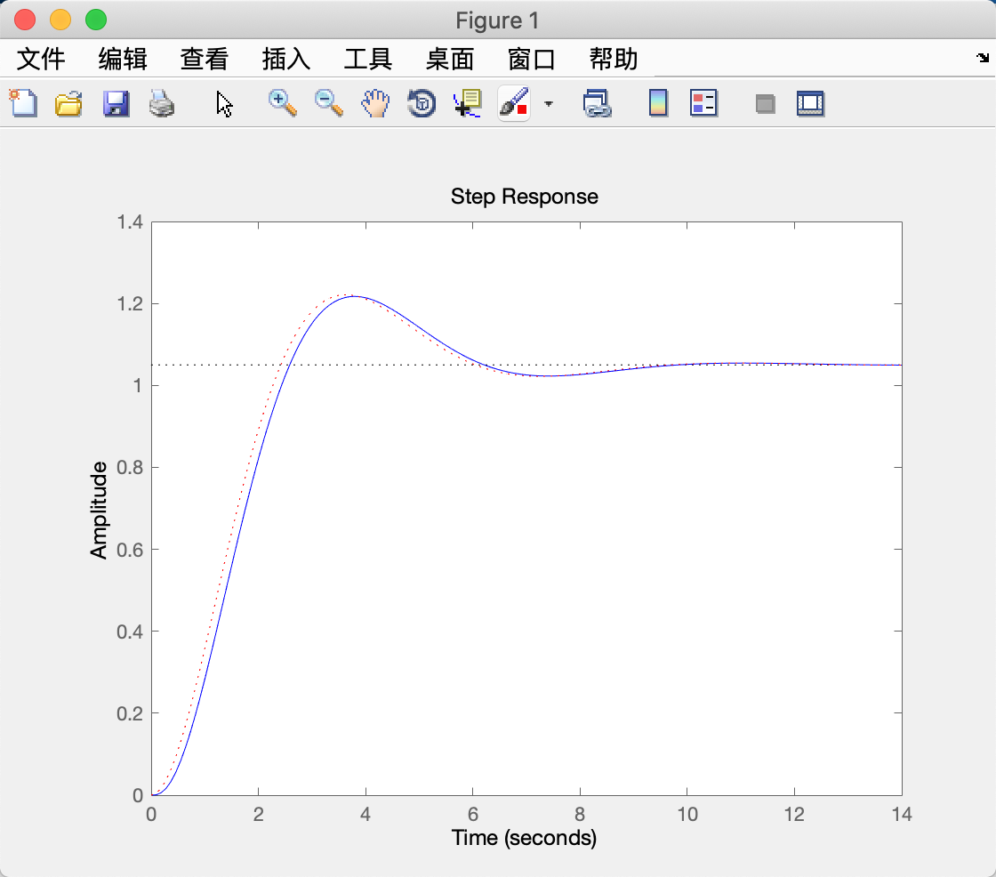Minimize the Figure 1 window
996x877 pixels.
[60, 20]
